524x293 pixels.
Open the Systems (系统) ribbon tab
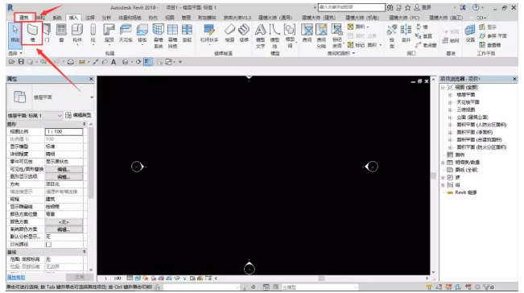pyautogui.click(x=57, y=18)
